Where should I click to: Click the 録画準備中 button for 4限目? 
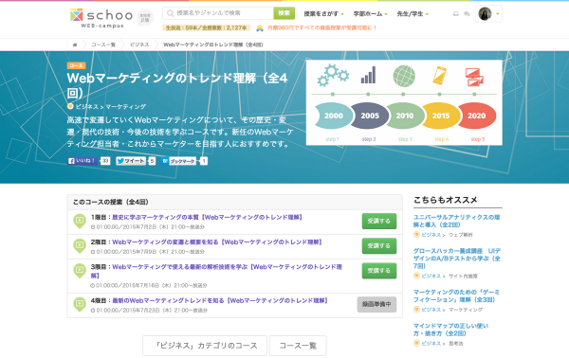(376, 304)
